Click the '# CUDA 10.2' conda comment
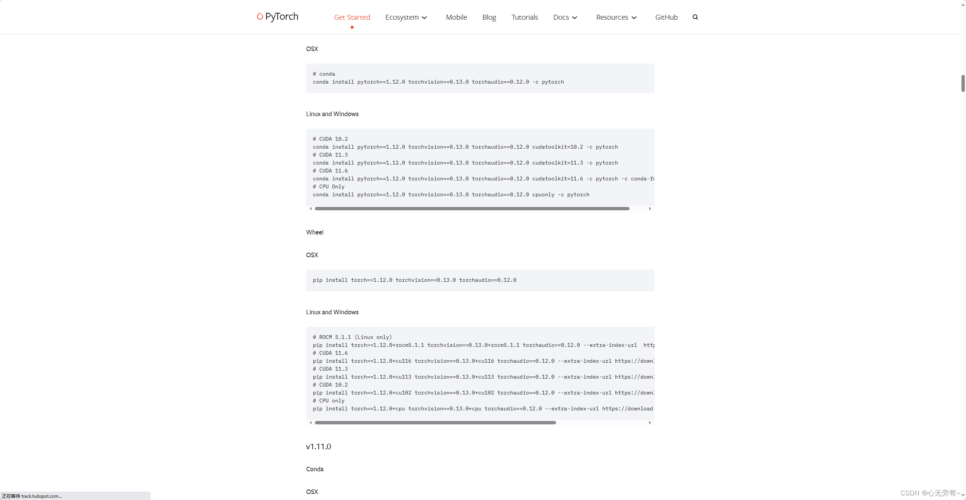This screenshot has height=500, width=966. (330, 139)
